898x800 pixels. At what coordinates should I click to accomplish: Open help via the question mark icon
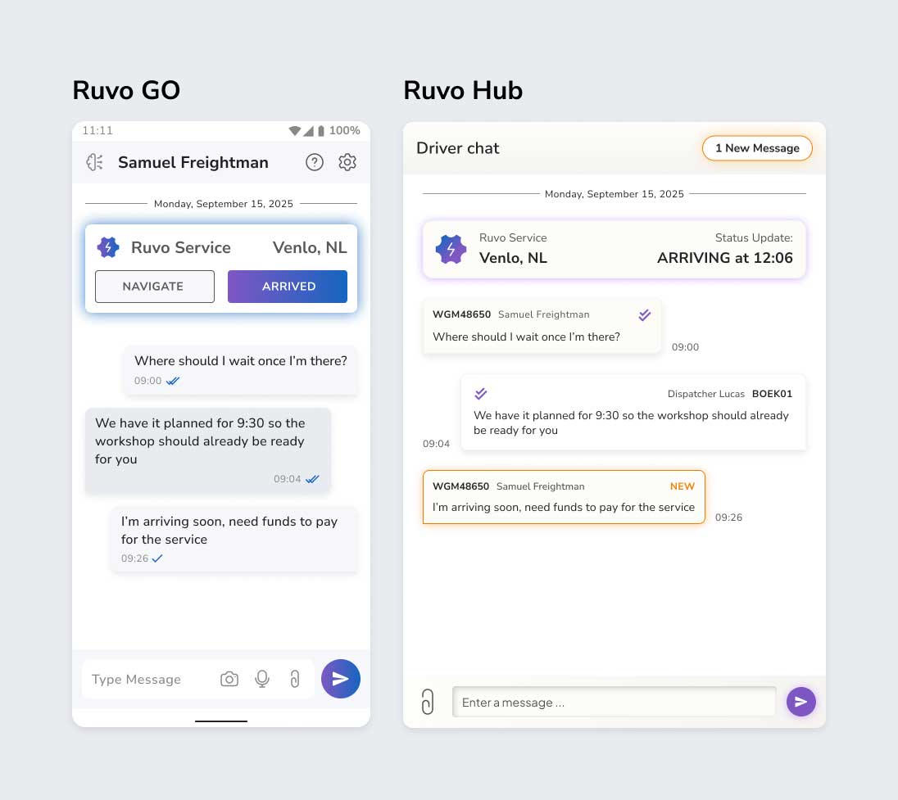[315, 162]
